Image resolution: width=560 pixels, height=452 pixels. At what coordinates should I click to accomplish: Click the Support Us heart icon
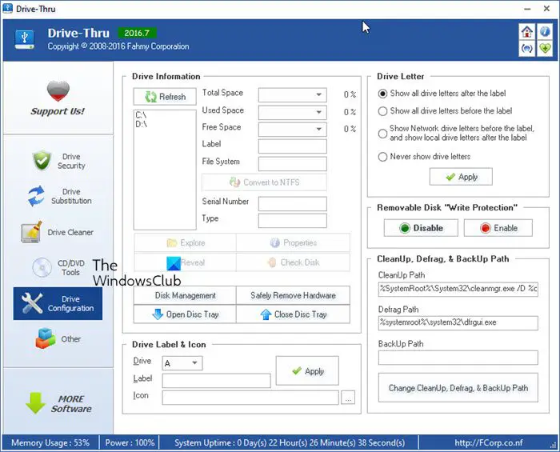pyautogui.click(x=58, y=91)
